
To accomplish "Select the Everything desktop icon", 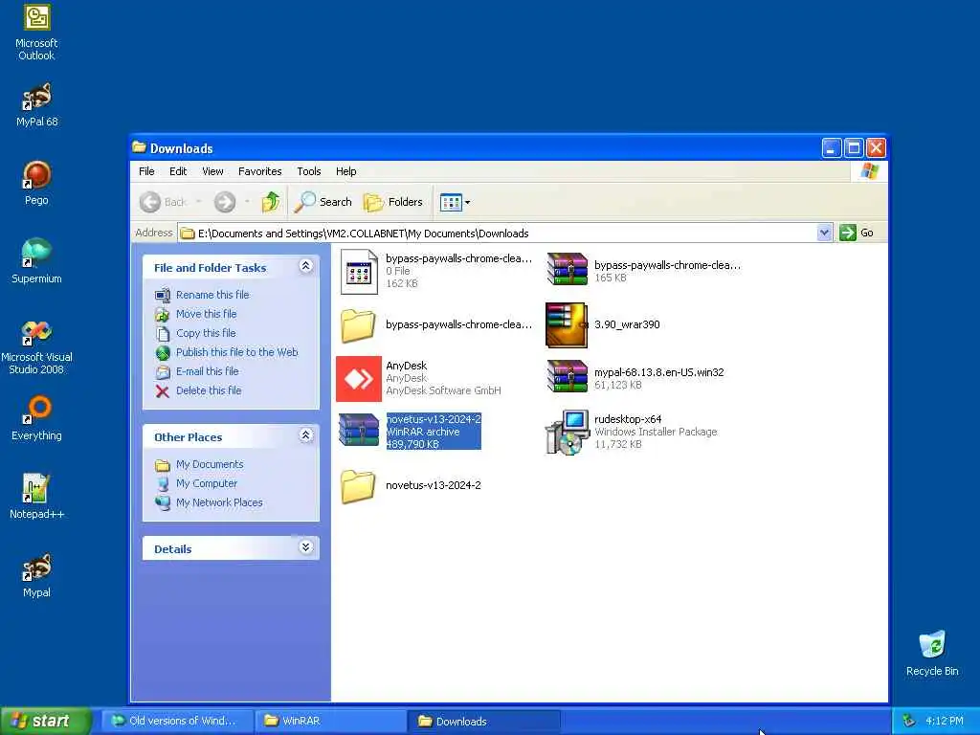I will click(36, 418).
